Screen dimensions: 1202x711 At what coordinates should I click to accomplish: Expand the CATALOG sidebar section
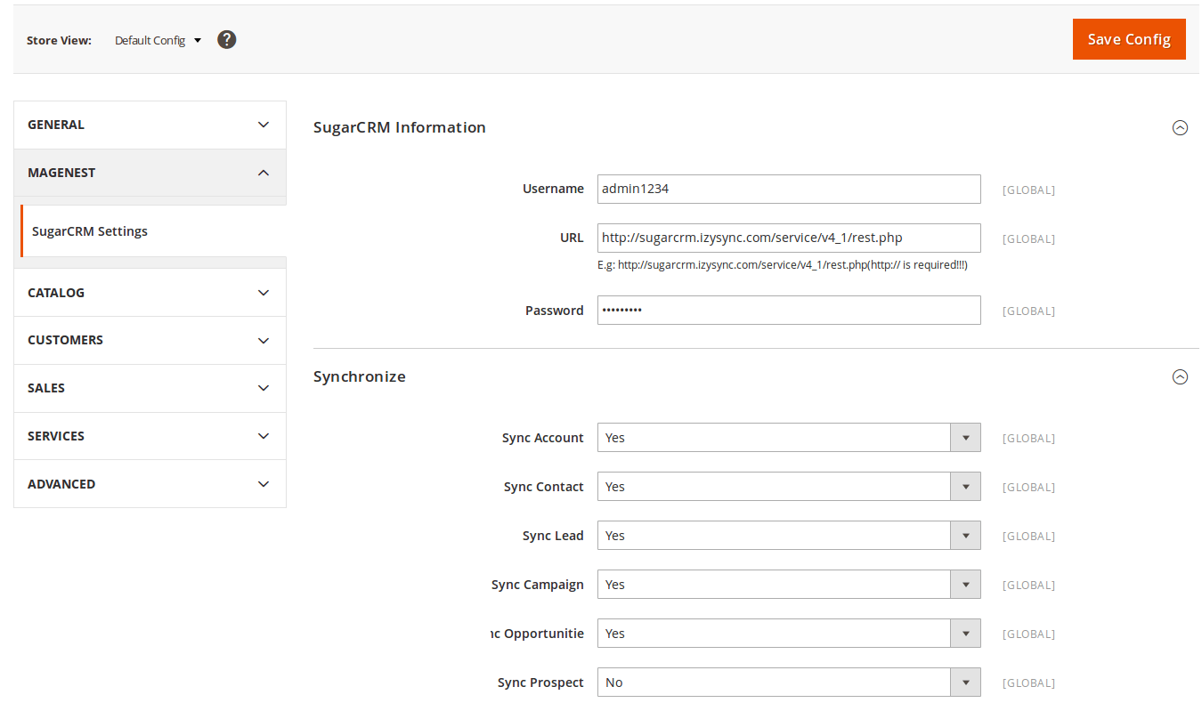tap(150, 293)
